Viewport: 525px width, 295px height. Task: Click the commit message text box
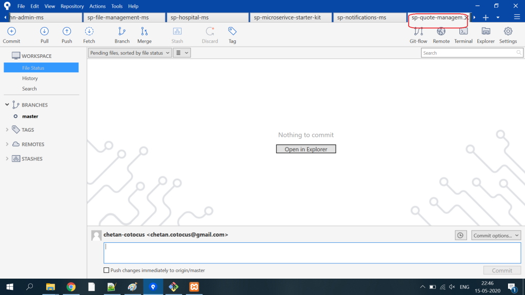(x=312, y=253)
